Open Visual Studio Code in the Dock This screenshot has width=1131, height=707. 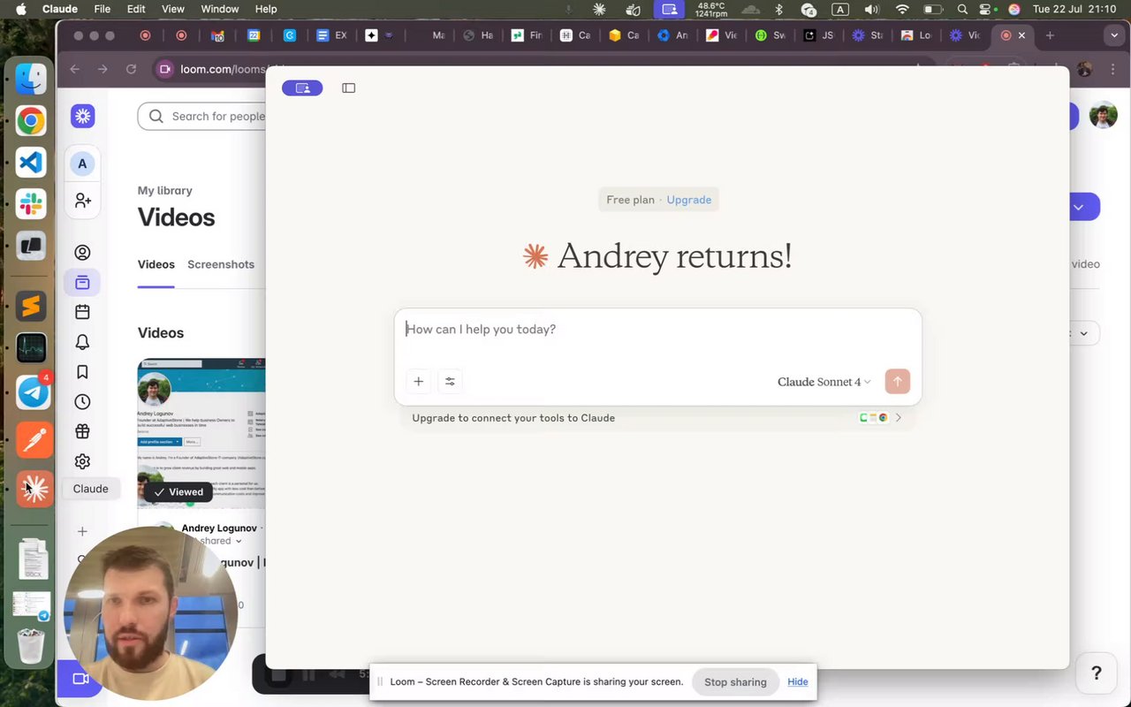click(x=31, y=163)
